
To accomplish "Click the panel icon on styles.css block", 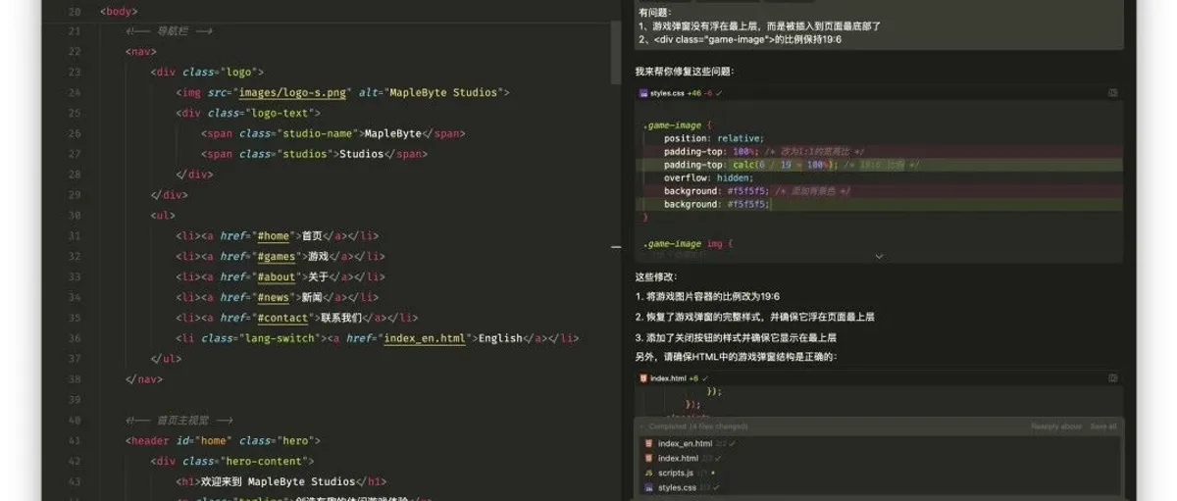I will 1112,93.
